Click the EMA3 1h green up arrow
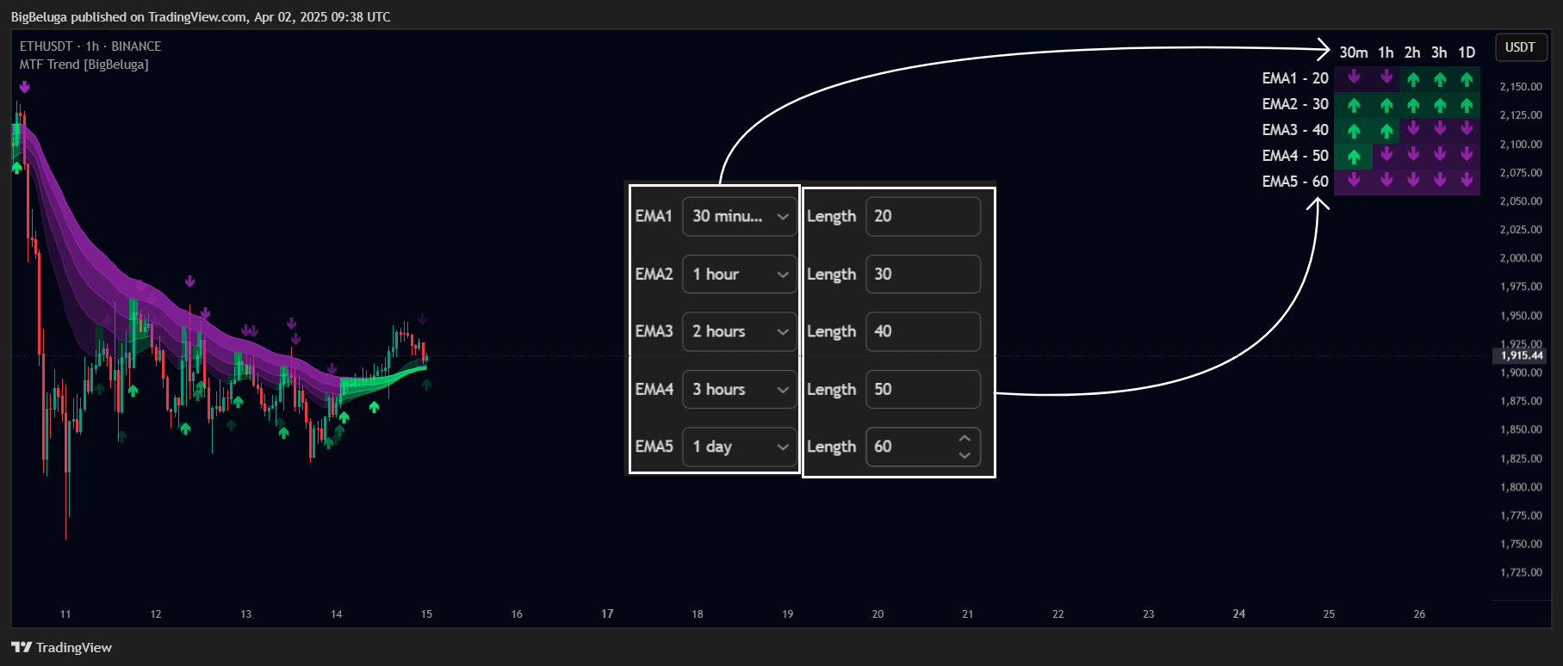Image resolution: width=1563 pixels, height=666 pixels. click(1386, 132)
